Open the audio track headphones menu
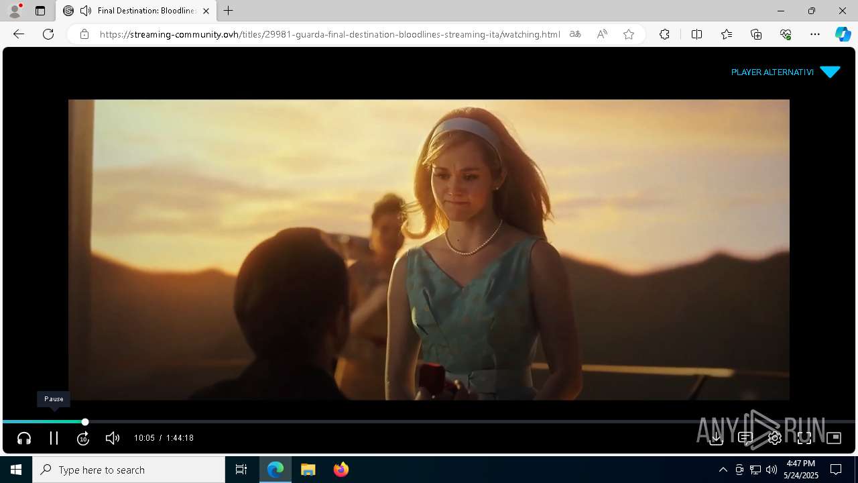Viewport: 858px width, 483px height. point(24,438)
